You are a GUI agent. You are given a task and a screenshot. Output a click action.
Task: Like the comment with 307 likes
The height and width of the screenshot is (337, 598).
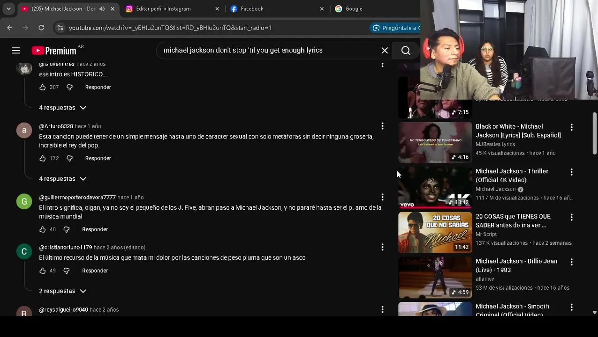click(43, 87)
